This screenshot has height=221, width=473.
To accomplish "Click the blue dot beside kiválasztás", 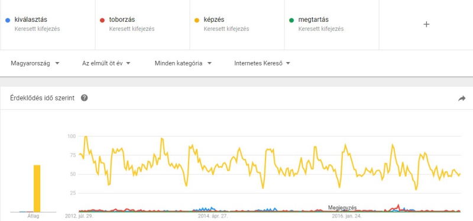I will click(8, 20).
